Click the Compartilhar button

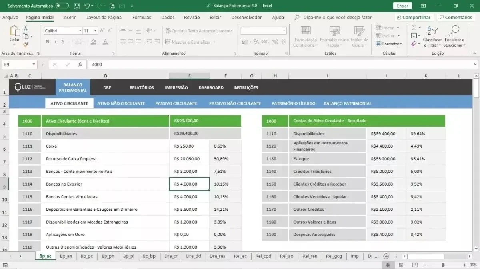[x=414, y=18]
